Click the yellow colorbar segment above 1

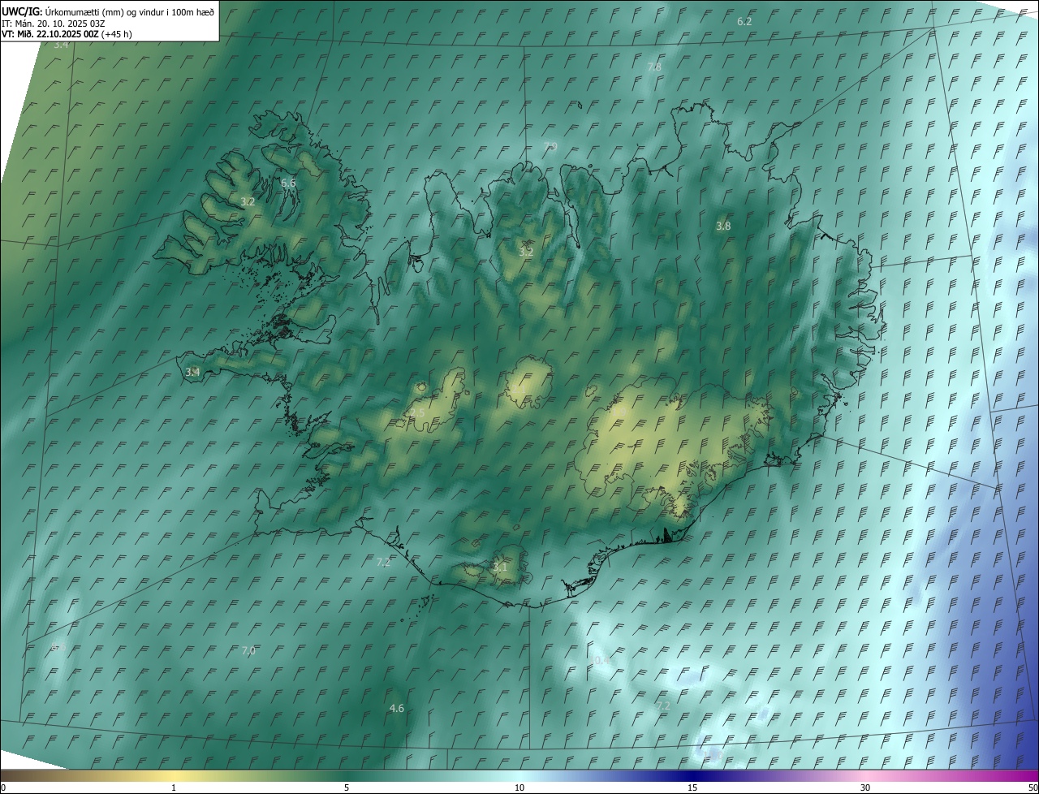pyautogui.click(x=174, y=775)
